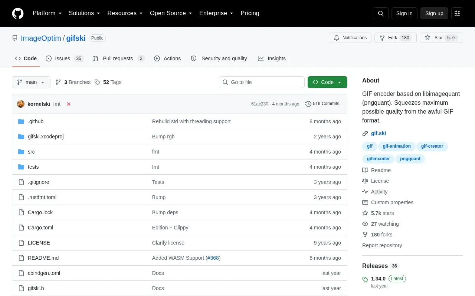Viewport: 475px width, 296px height.
Task: Click the Go to file search field
Action: [262, 82]
